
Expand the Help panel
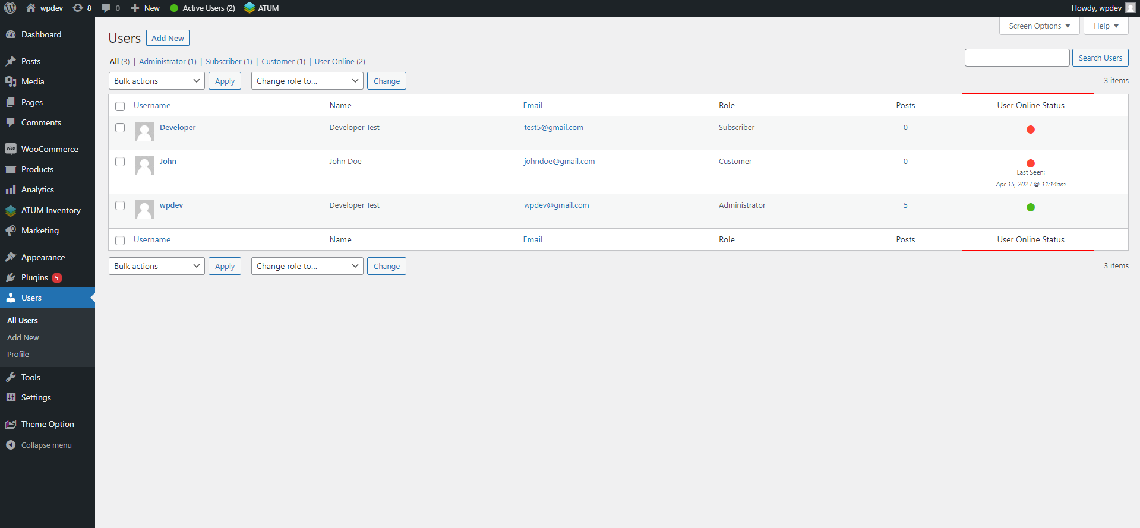(x=1106, y=26)
